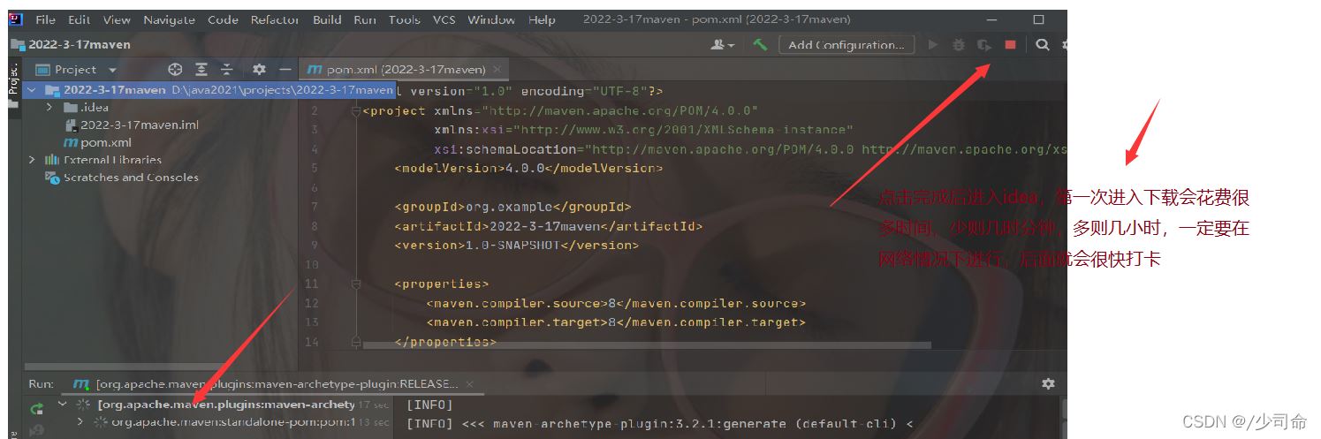The height and width of the screenshot is (439, 1321).
Task: Click the IntelliJ IDEA logo icon
Action: 18,19
